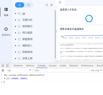The image size is (103, 95).
Task: Click the DevTools inspect element icon
Action: tap(3, 65)
